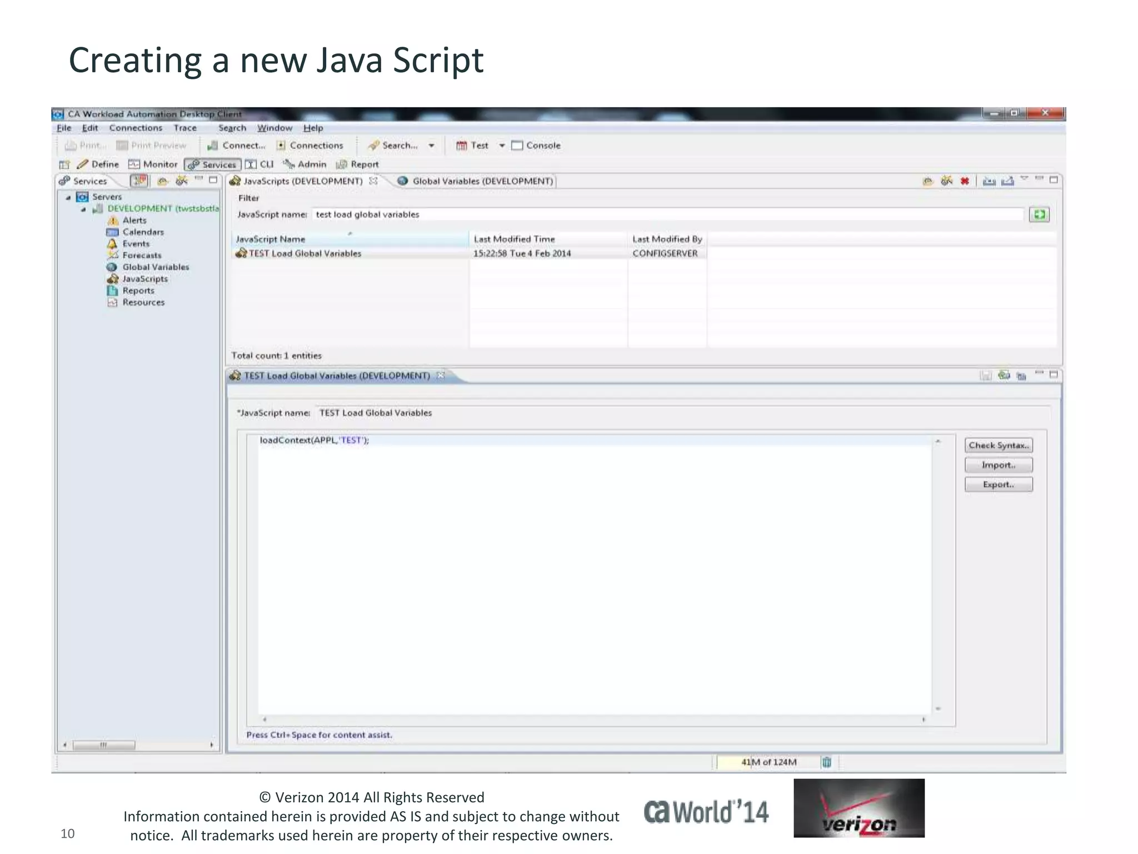
Task: Click the JavaScript name field in the editor
Action: click(683, 413)
